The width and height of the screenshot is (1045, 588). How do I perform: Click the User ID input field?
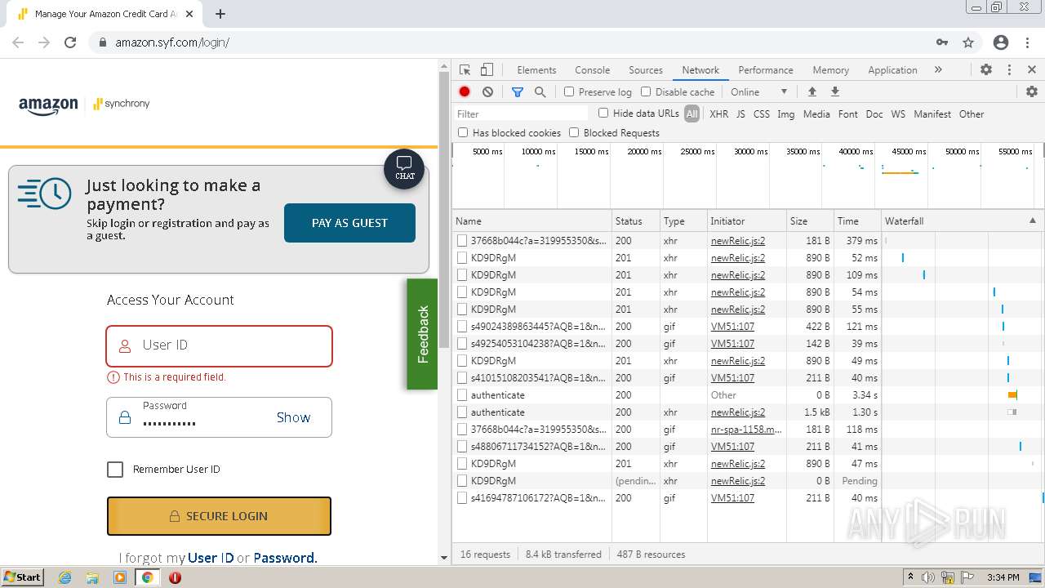219,346
